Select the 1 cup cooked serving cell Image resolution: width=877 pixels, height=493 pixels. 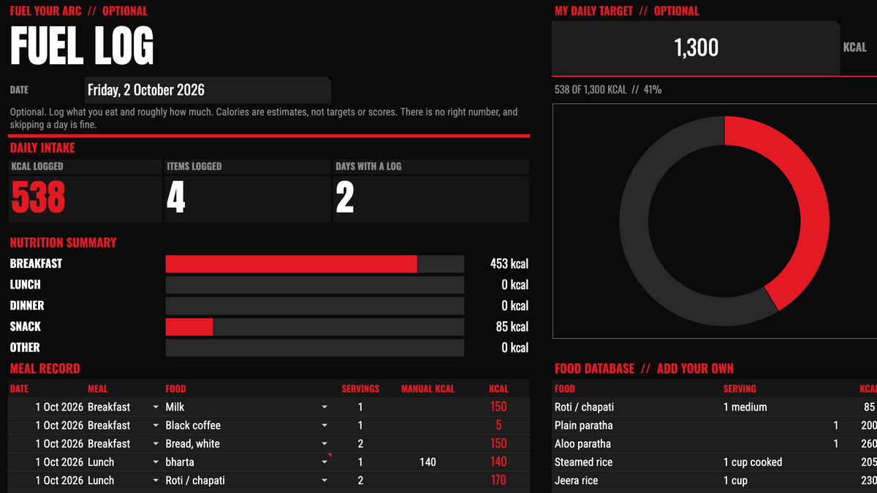coord(753,462)
